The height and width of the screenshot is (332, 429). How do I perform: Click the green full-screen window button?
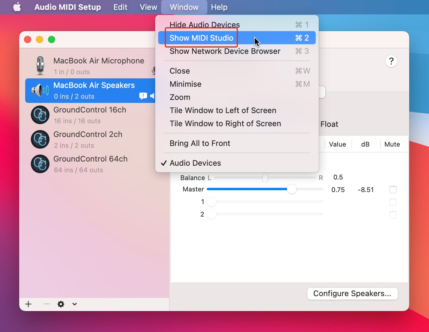[52, 39]
